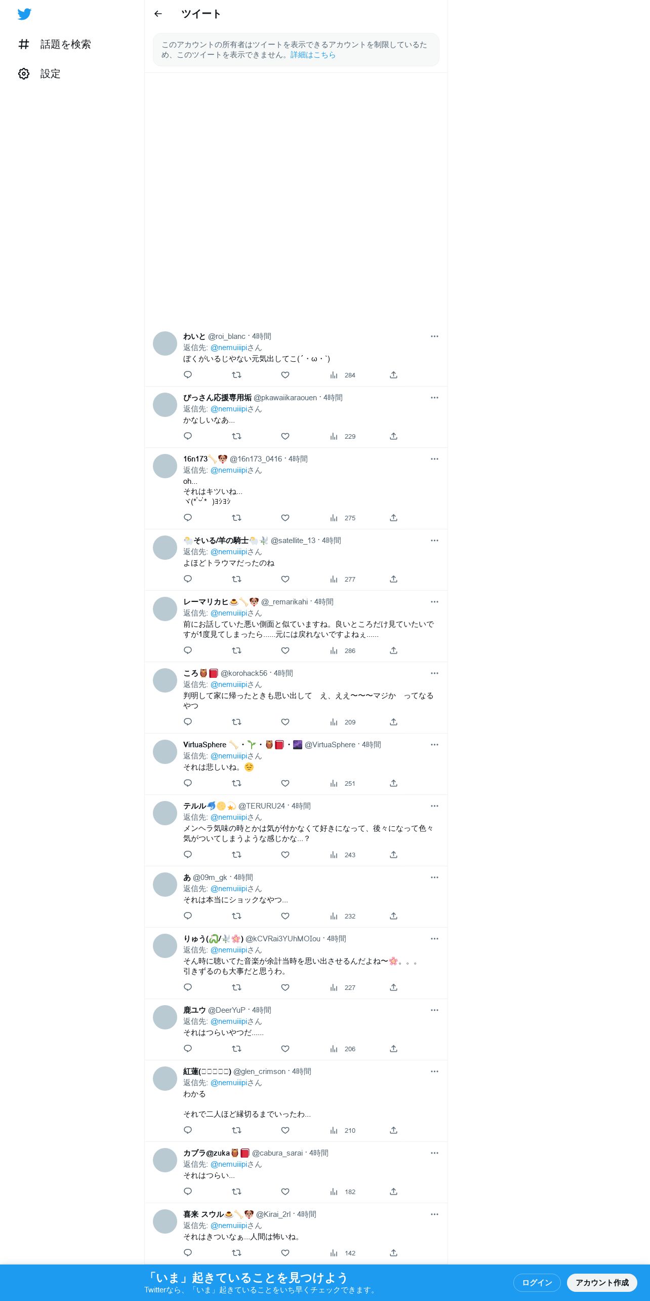
Task: Open the @nemuiiipi mention in @glen_crimson reply
Action: coord(229,1083)
